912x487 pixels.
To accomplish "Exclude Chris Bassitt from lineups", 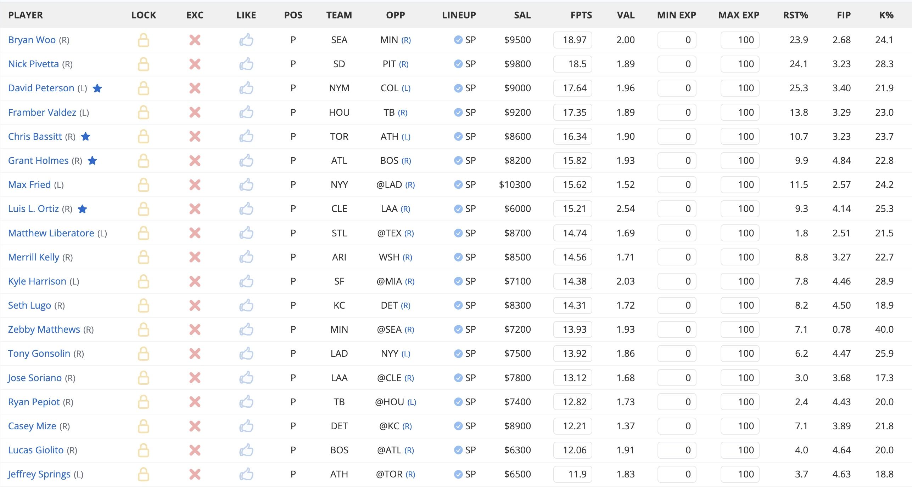I will point(195,137).
